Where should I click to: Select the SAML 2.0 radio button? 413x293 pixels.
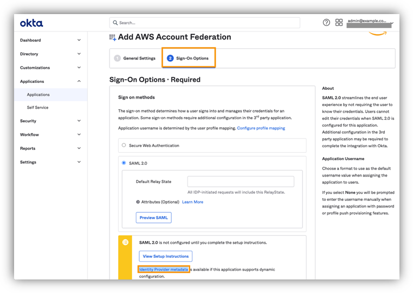pyautogui.click(x=124, y=163)
